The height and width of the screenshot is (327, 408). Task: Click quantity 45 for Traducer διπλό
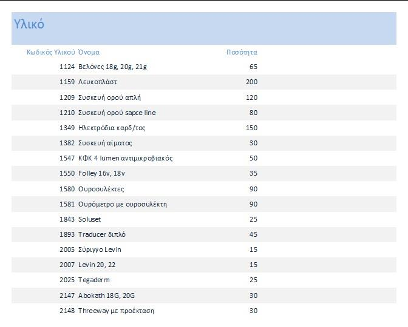coord(253,234)
